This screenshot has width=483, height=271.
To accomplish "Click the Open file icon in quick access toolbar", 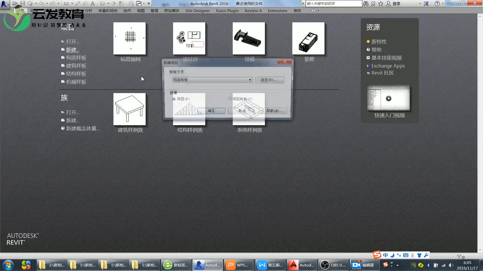I will pyautogui.click(x=15, y=4).
